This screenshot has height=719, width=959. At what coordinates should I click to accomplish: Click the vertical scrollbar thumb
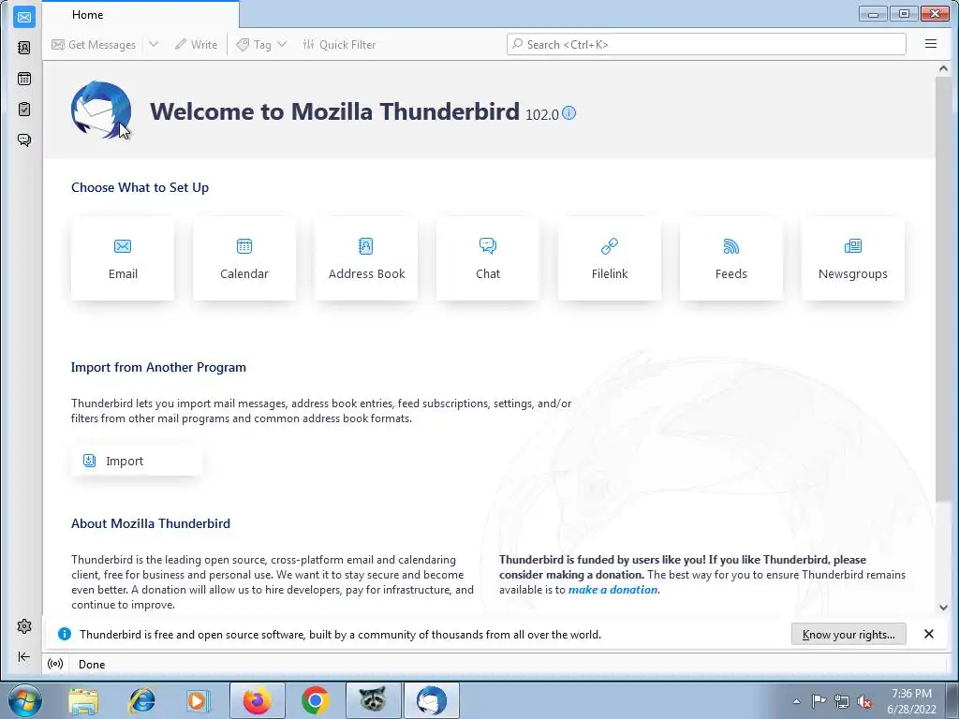943,290
